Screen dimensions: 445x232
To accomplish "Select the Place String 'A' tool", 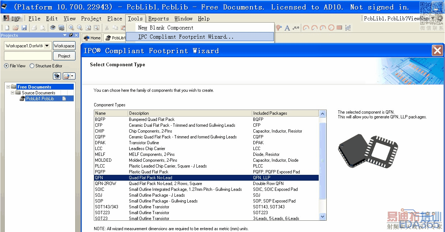I will tap(287, 28).
